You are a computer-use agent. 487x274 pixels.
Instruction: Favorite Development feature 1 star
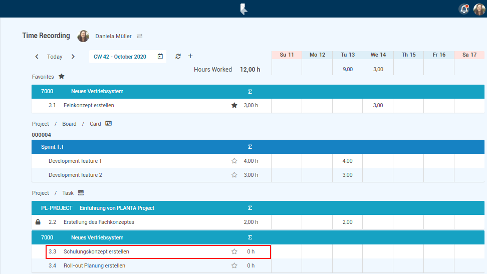pos(234,161)
